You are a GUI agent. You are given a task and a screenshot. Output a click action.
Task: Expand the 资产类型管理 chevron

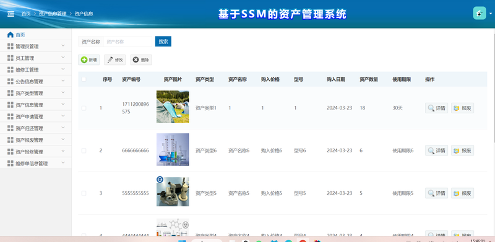pyautogui.click(x=63, y=93)
